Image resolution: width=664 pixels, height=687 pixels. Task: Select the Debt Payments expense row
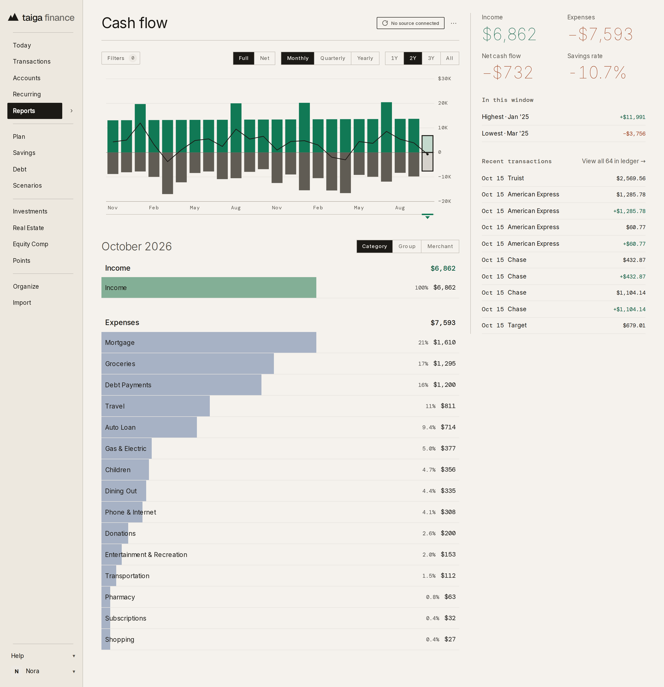(x=280, y=385)
